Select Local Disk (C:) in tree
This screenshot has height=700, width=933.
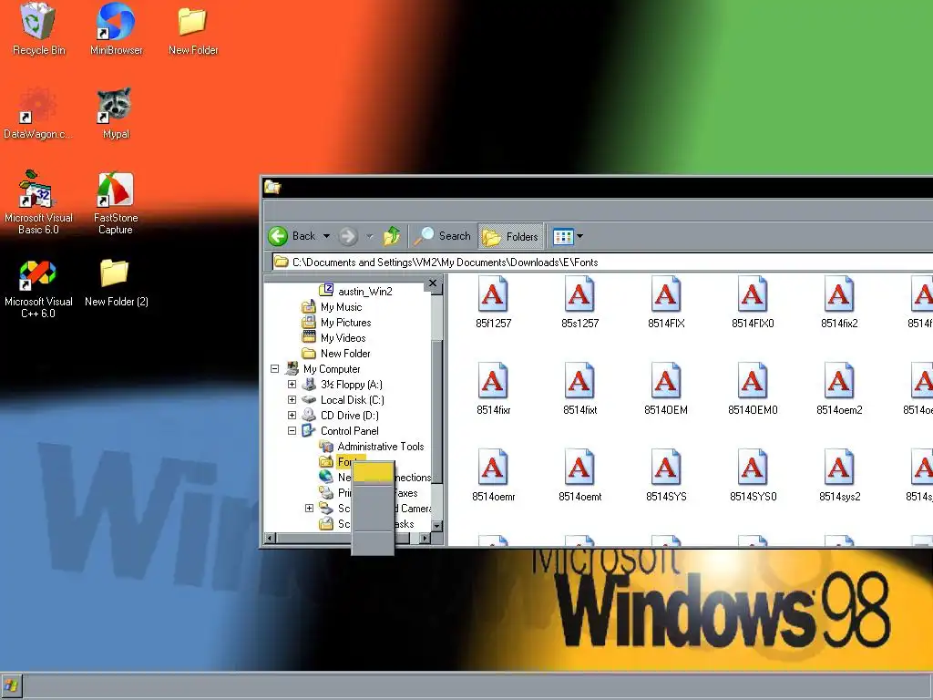pyautogui.click(x=343, y=400)
